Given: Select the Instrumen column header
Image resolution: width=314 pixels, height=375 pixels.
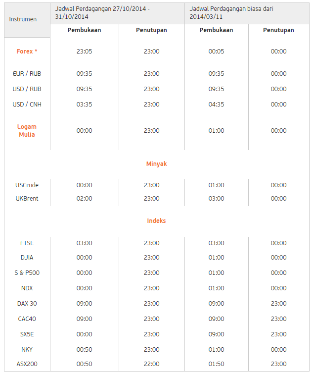Looking at the screenshot, I should (23, 19).
